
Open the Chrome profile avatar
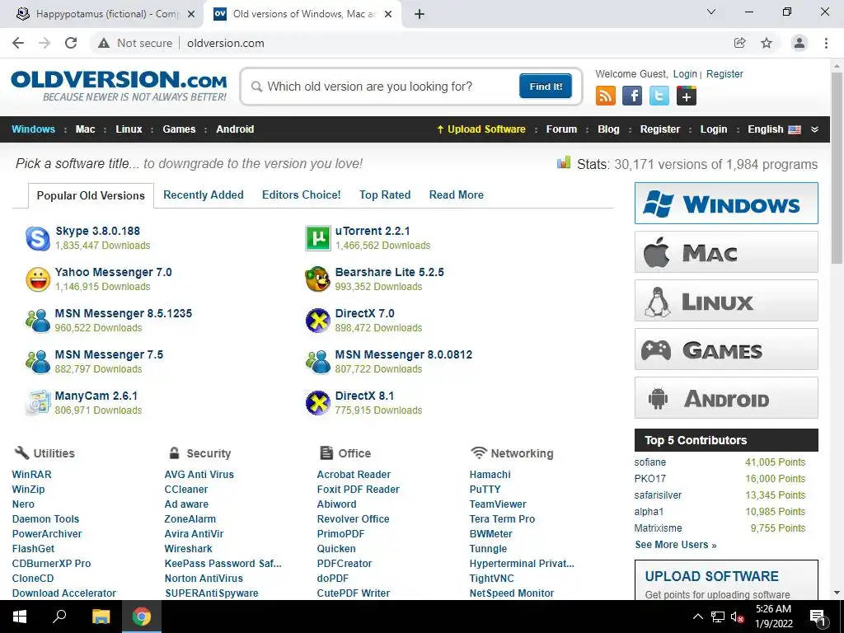799,43
